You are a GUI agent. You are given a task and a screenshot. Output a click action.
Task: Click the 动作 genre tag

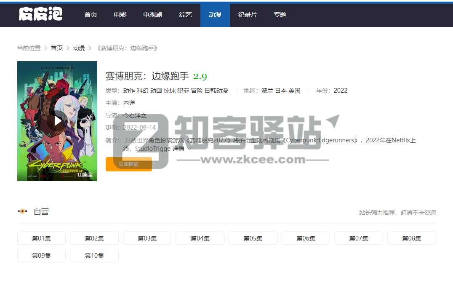pyautogui.click(x=129, y=91)
